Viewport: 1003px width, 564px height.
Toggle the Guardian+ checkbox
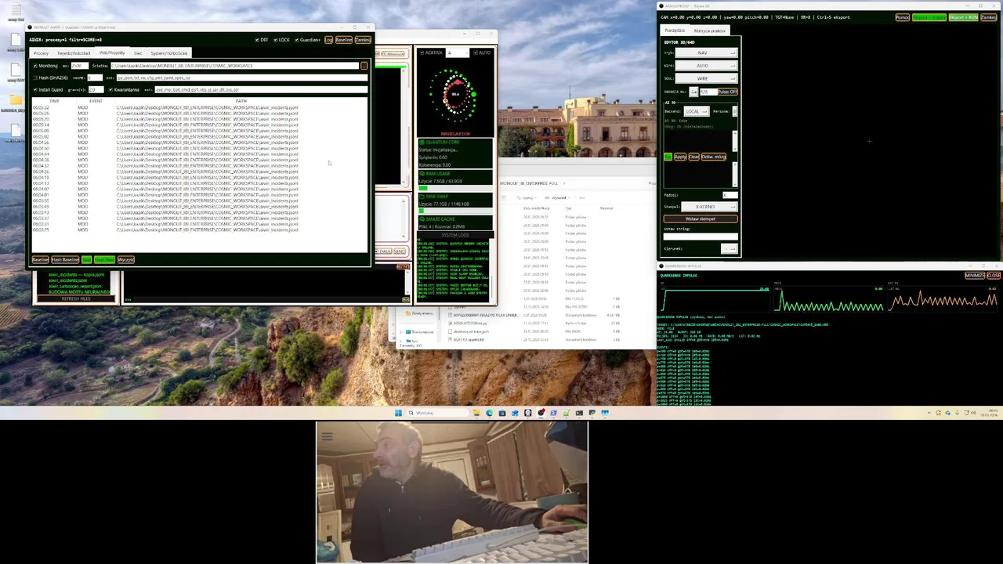[297, 40]
